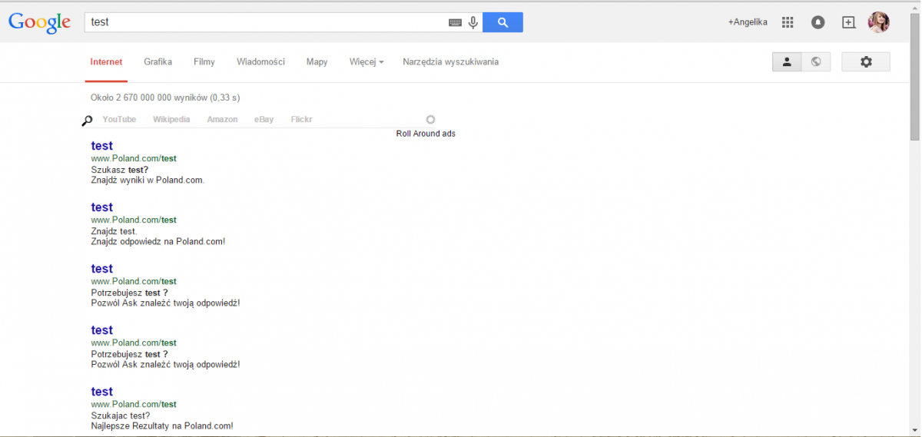Open test result above 'Szukajac test?'
This screenshot has height=437, width=922.
coord(101,392)
